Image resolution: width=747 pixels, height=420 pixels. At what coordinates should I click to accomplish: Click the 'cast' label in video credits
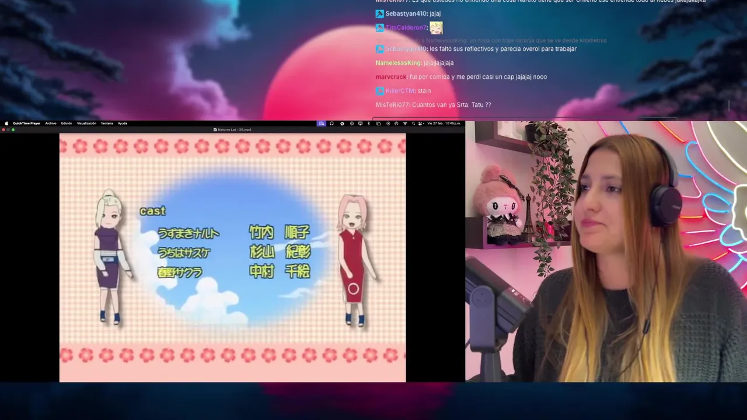(152, 211)
